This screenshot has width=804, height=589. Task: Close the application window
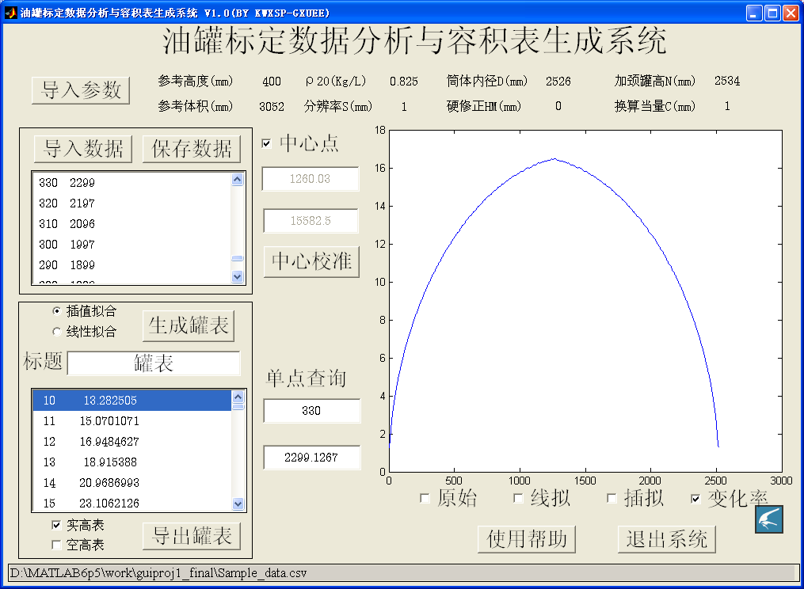pos(791,13)
